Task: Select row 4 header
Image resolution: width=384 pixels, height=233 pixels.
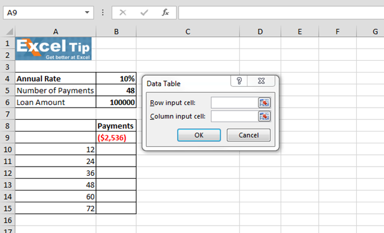Action: tap(7, 79)
